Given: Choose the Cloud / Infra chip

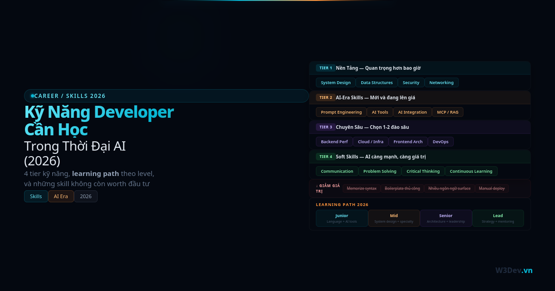Looking at the screenshot, I should pos(370,142).
